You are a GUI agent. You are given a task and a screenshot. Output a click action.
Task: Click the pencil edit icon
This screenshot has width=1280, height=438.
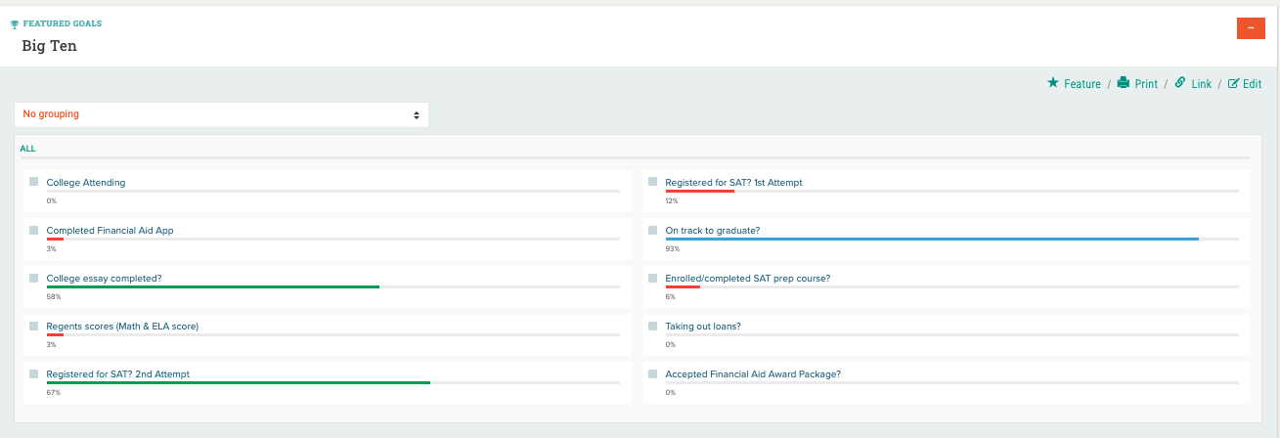point(1233,83)
